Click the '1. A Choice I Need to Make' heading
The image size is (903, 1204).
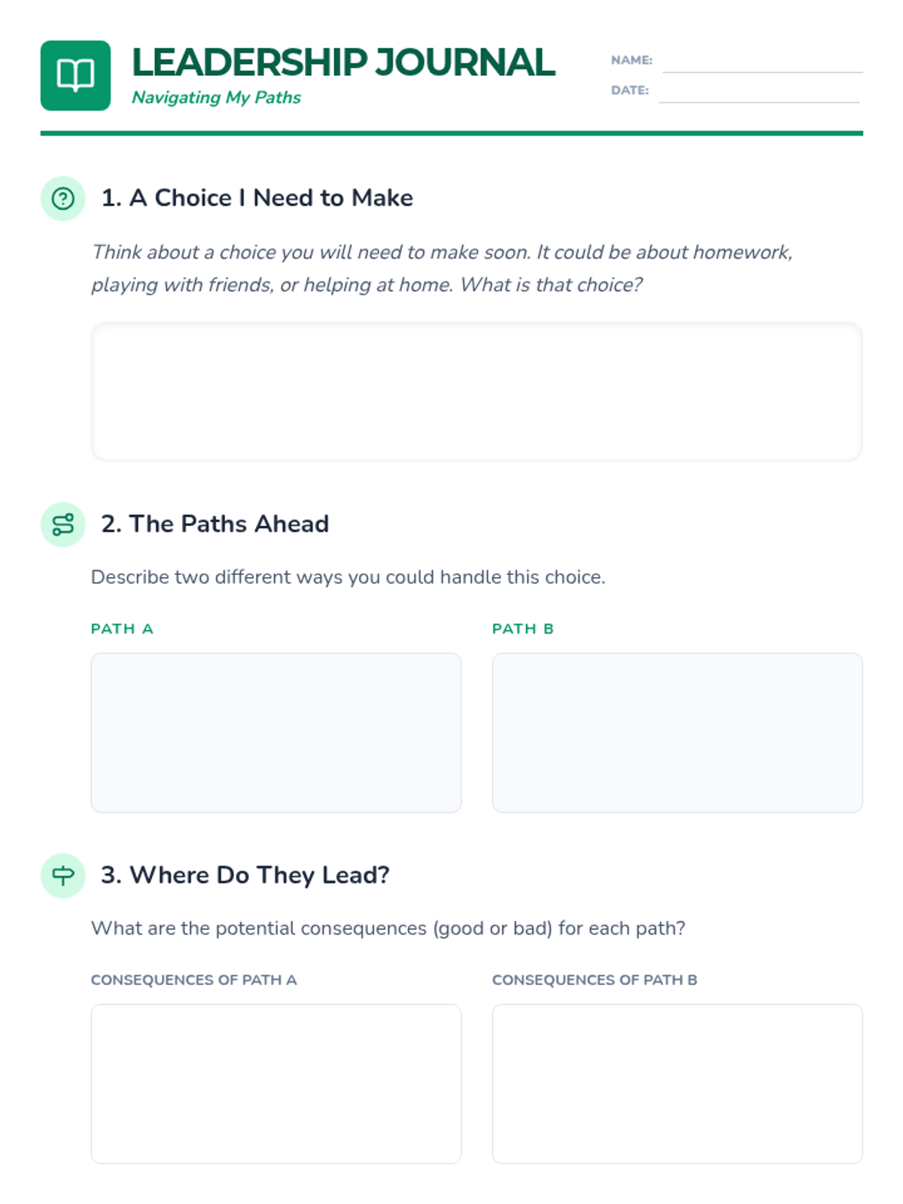tap(257, 198)
